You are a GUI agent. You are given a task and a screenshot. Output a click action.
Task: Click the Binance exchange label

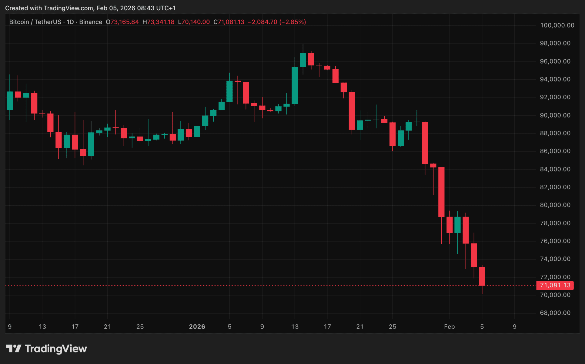91,22
